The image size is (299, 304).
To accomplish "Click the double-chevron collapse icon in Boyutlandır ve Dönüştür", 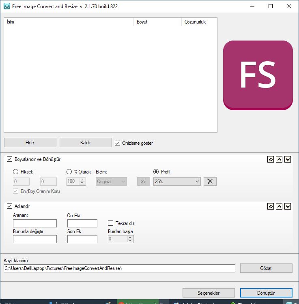I will point(271,159).
